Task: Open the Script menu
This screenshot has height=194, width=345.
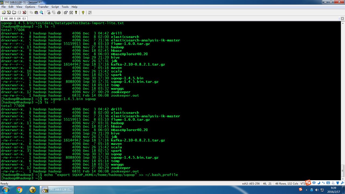Action: [x=55, y=7]
